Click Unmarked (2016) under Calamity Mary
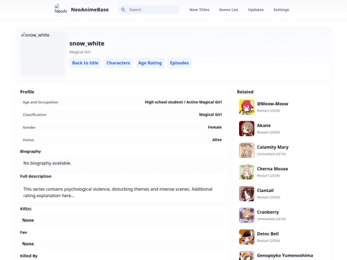The height and width of the screenshot is (260, 347). [x=271, y=154]
